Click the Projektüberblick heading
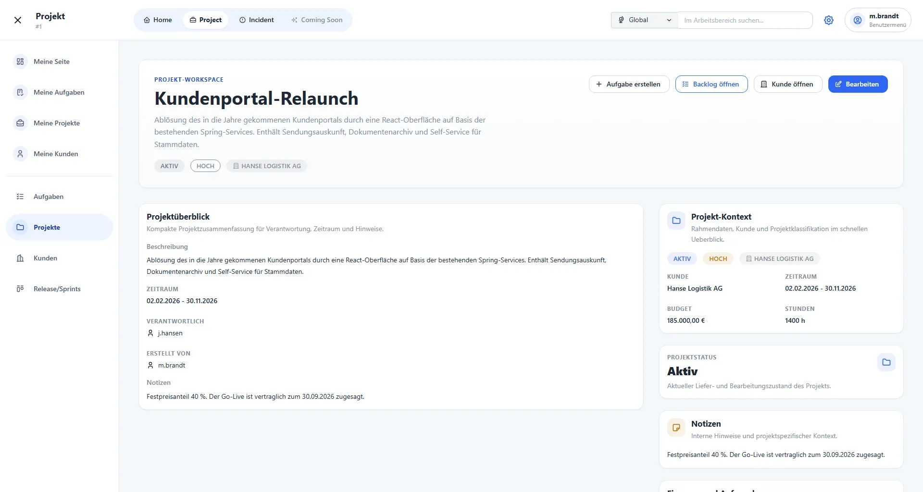 [178, 217]
